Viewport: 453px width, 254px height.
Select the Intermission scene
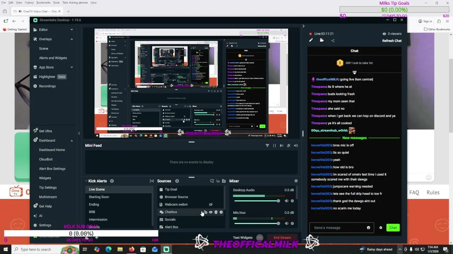98,219
